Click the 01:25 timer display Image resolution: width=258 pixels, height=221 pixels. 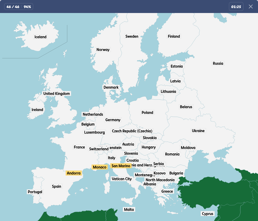236,7
